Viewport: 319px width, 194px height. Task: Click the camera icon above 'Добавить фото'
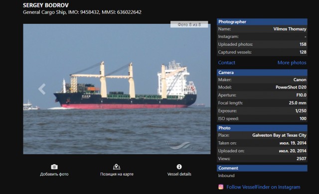tap(54, 167)
